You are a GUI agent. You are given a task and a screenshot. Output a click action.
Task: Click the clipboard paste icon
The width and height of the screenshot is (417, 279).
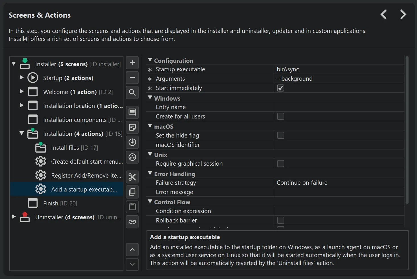[x=132, y=207]
